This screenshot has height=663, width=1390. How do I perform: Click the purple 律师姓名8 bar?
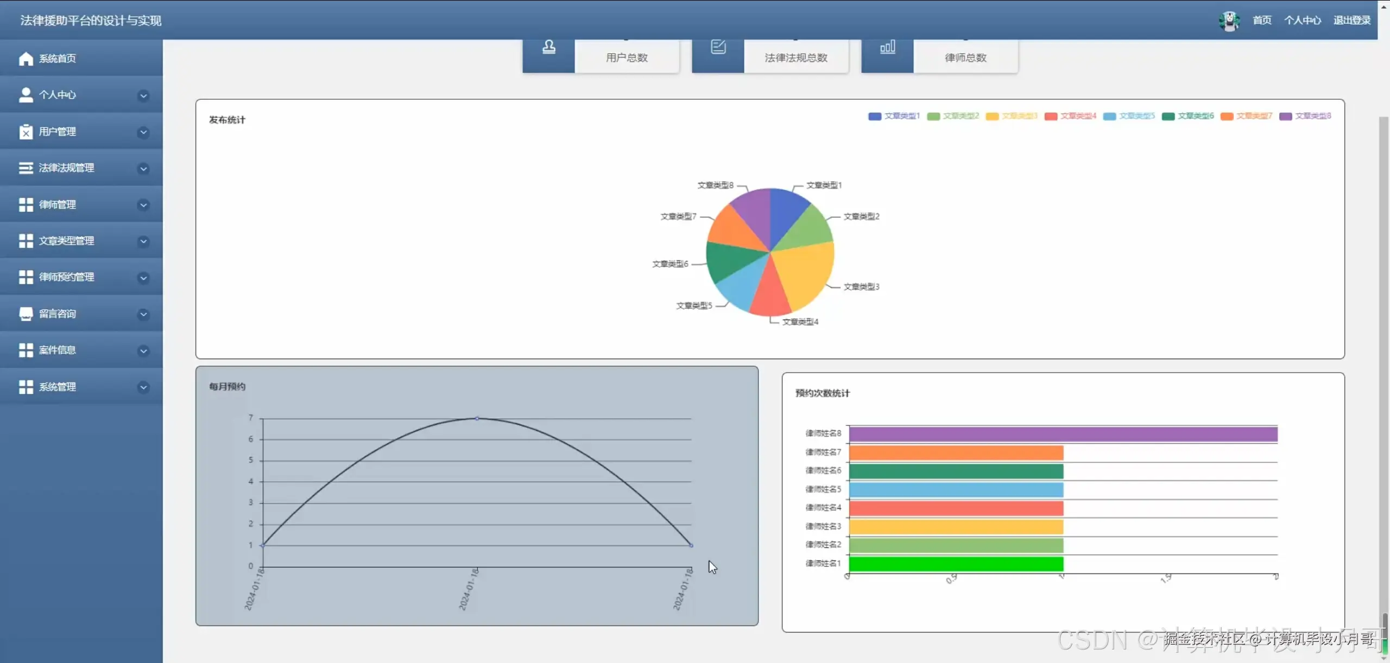coord(1063,434)
